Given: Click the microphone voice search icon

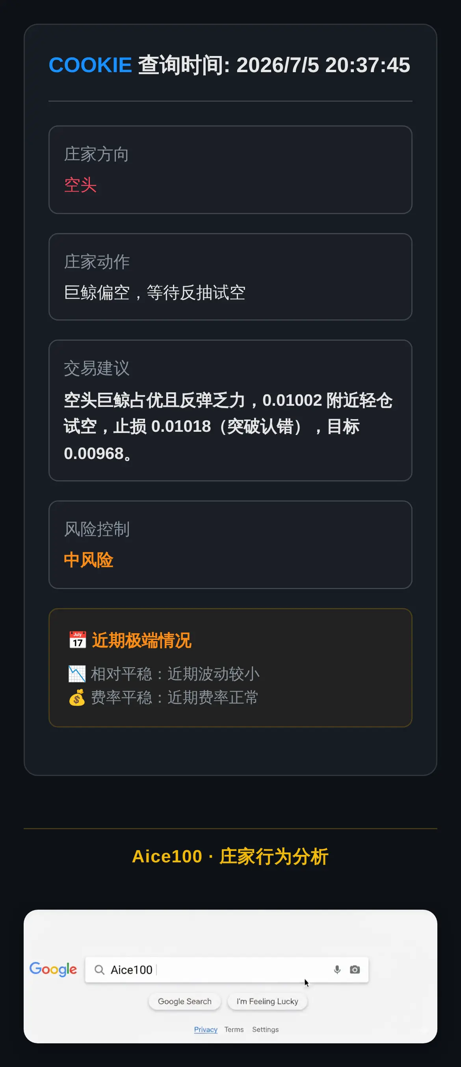Looking at the screenshot, I should (337, 969).
